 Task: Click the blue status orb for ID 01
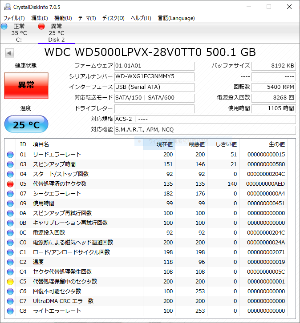coord(10,155)
